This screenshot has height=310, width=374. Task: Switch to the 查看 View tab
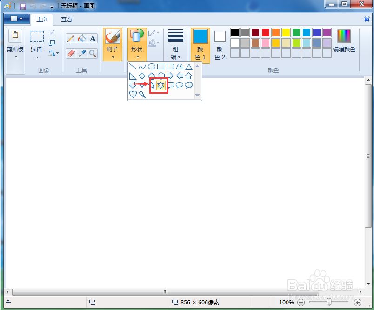click(67, 20)
